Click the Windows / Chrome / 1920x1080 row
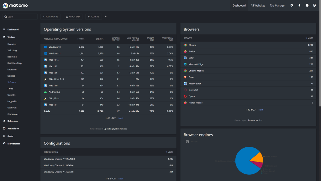Image resolution: width=321 pixels, height=181 pixels. pyautogui.click(x=108, y=159)
